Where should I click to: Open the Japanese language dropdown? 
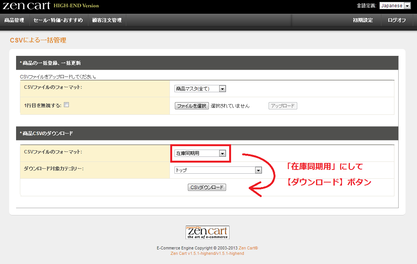tap(395, 6)
